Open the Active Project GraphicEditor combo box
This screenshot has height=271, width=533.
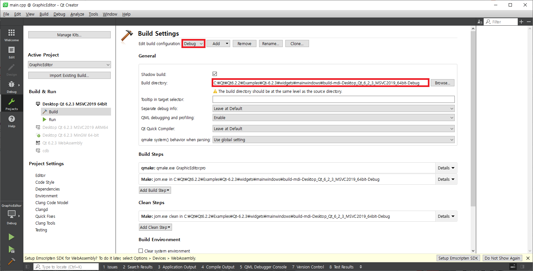69,65
